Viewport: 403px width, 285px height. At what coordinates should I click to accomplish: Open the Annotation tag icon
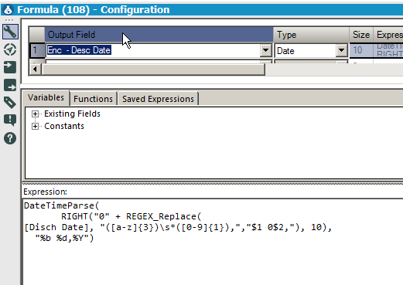click(10, 103)
